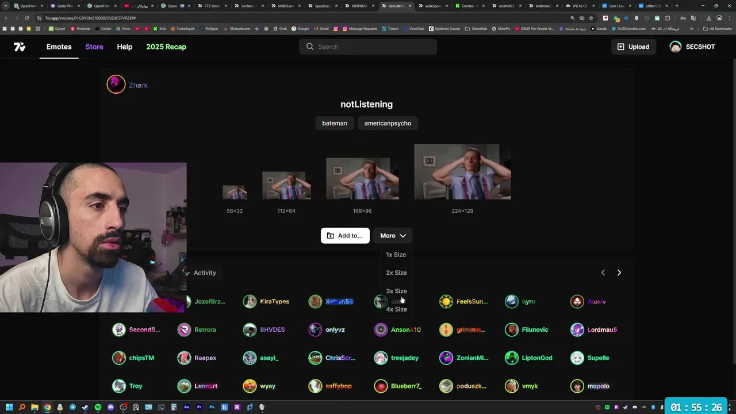Choose 3x Size option
The height and width of the screenshot is (414, 736).
396,291
